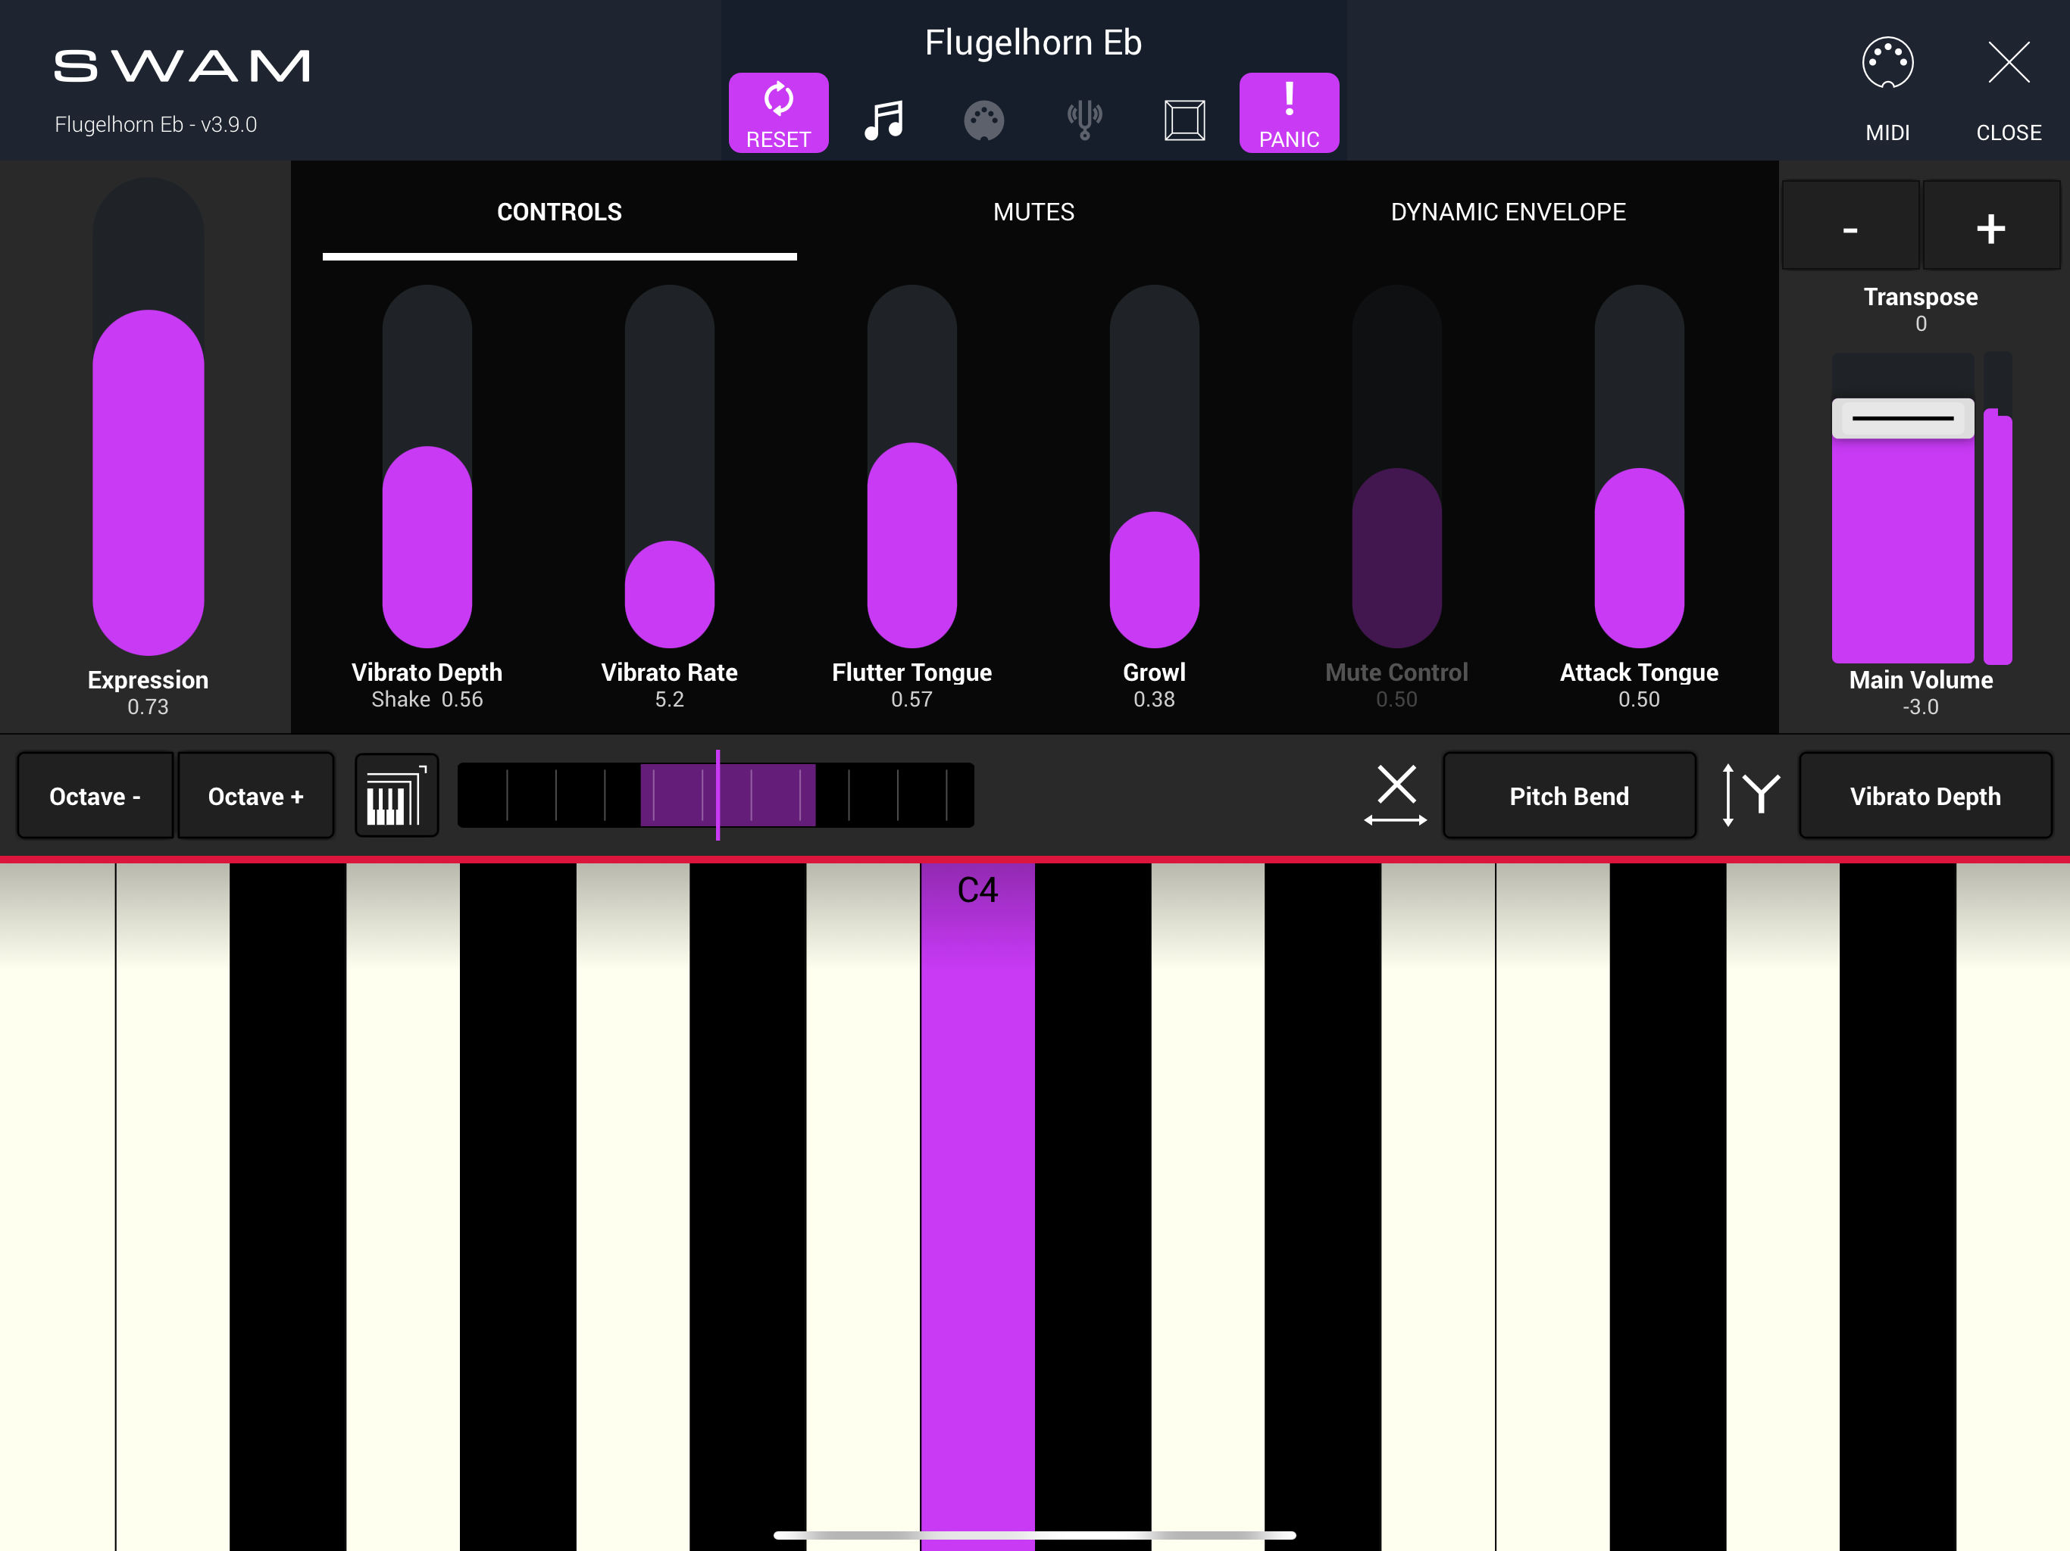This screenshot has width=2070, height=1551.
Task: Click the Shake 0.56 value text
Action: tap(427, 700)
